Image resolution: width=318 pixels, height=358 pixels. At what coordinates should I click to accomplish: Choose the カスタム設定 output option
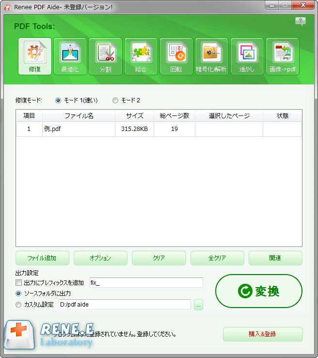coord(19,305)
